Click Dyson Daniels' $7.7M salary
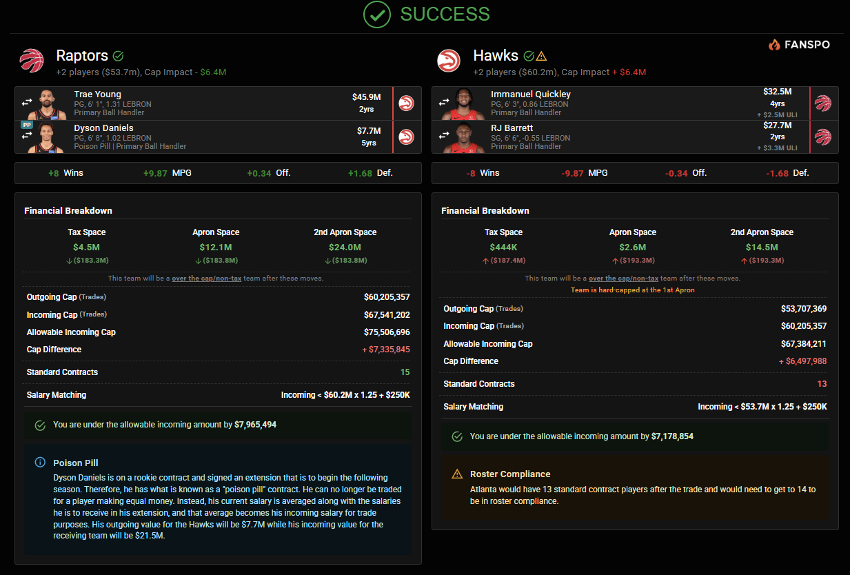850x575 pixels. [x=369, y=131]
